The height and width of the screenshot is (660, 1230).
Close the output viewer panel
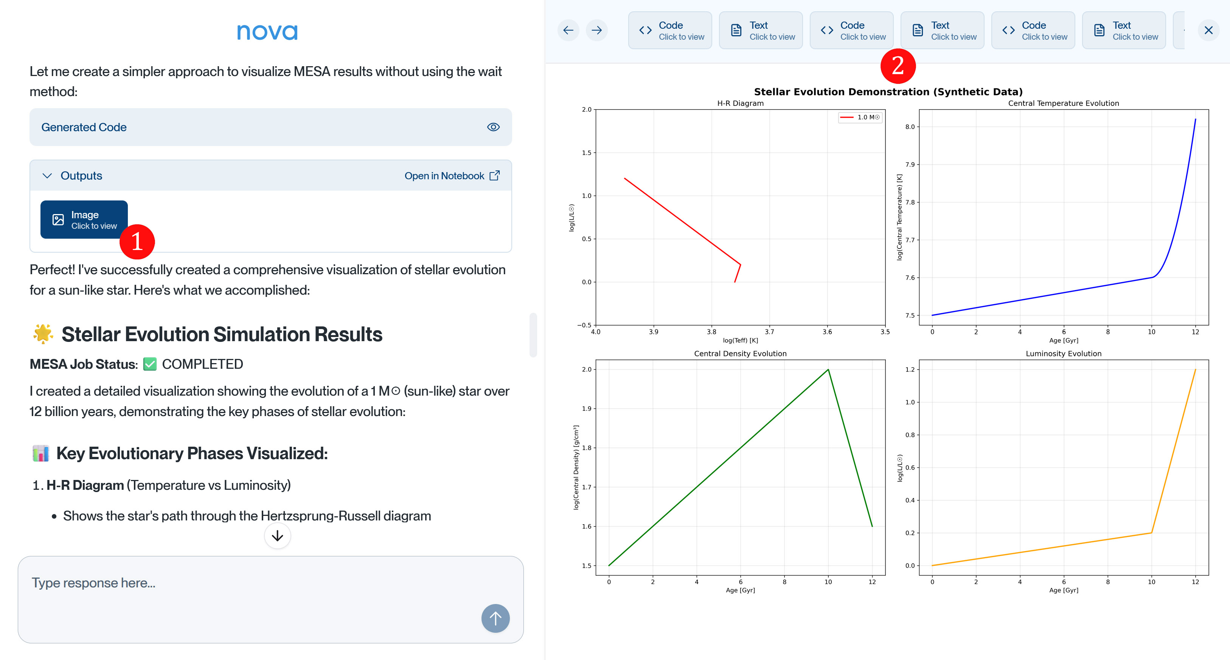click(1208, 31)
